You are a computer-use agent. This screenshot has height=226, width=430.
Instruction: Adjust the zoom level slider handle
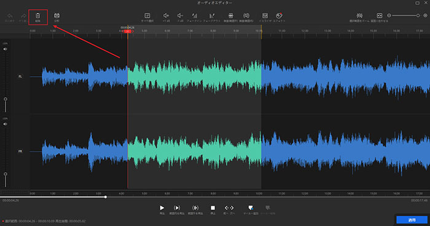(x=418, y=15)
